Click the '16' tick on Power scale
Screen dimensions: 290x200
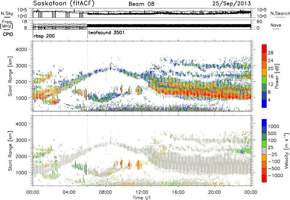pos(270,77)
